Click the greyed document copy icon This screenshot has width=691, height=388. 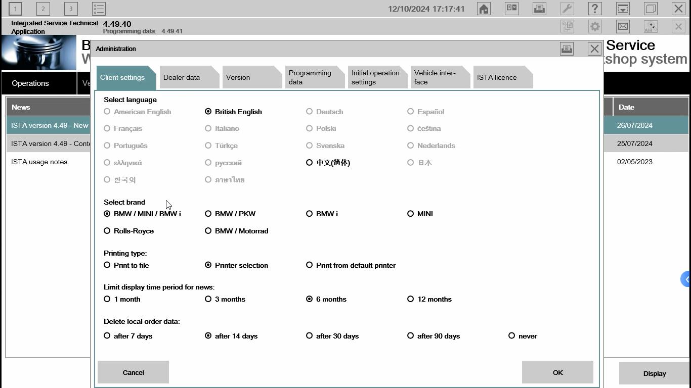(x=567, y=26)
